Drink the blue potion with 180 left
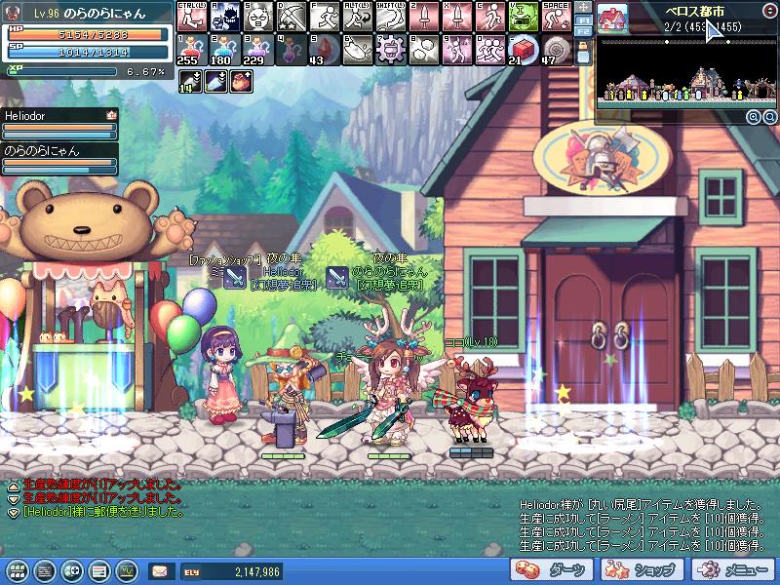This screenshot has height=585, width=780. [225, 50]
